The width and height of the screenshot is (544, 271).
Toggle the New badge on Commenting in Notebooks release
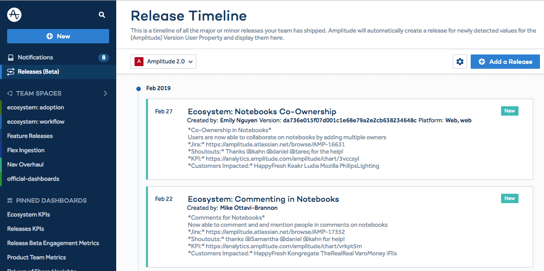point(510,198)
